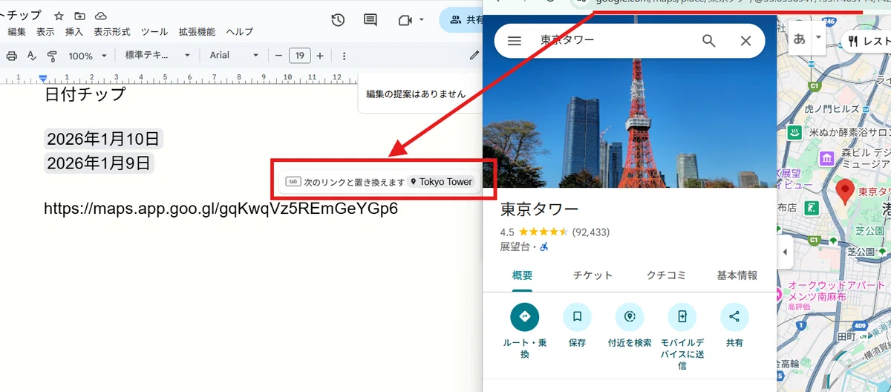Open the Google Maps hamburger menu
Image resolution: width=891 pixels, height=392 pixels.
[514, 41]
